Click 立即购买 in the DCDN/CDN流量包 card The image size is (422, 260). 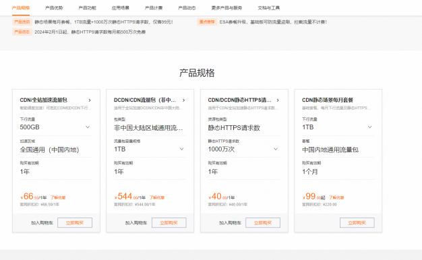click(x=169, y=223)
